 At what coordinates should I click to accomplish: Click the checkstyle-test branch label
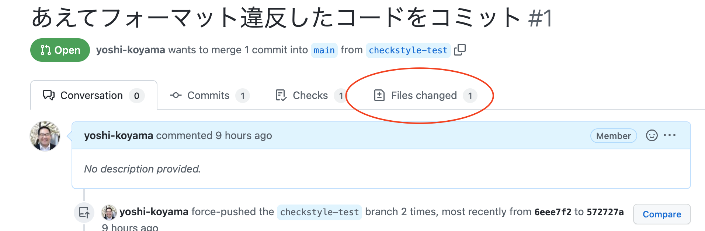pyautogui.click(x=408, y=50)
